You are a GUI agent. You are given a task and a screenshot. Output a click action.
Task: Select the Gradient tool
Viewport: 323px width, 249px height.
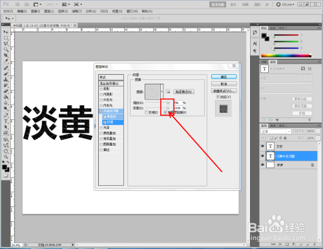click(6, 97)
